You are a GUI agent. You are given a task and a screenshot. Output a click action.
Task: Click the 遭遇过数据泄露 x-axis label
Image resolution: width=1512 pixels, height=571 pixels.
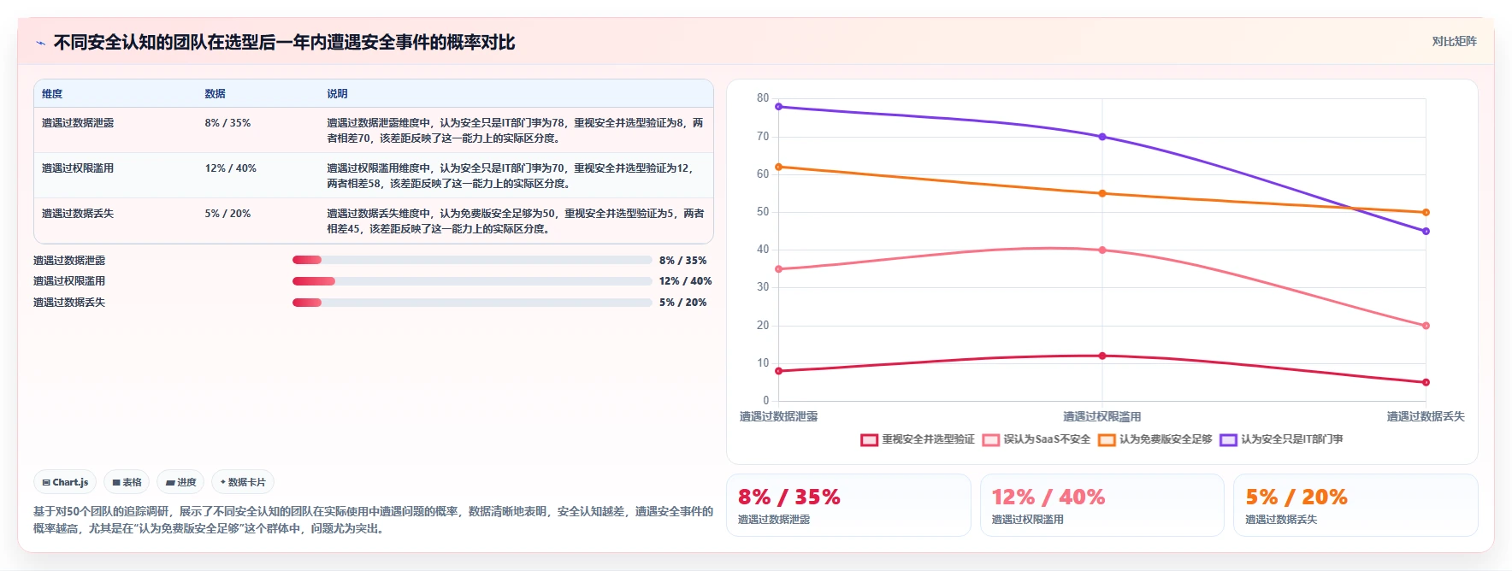point(778,416)
